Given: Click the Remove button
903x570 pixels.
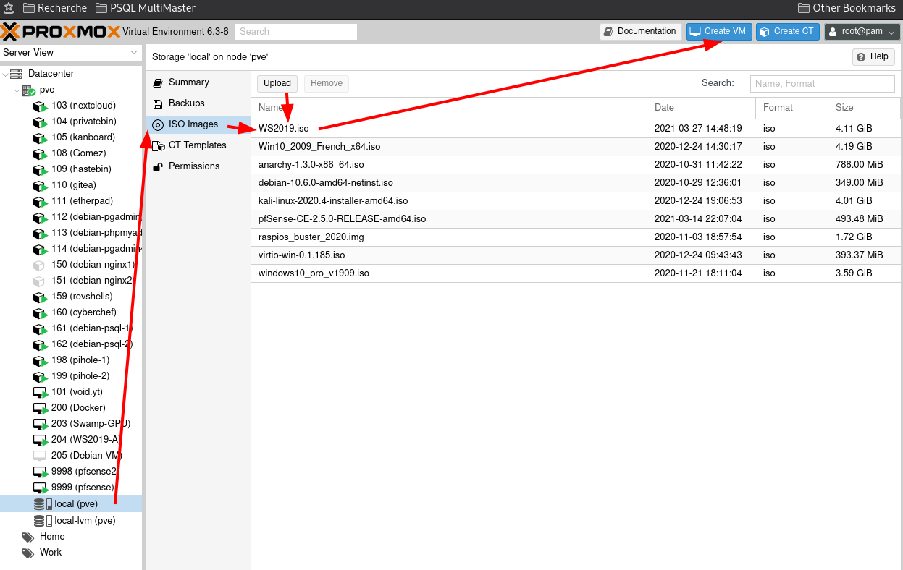Looking at the screenshot, I should 327,83.
